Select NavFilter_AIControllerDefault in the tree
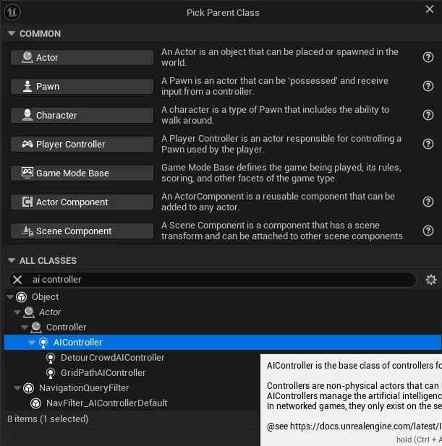 pyautogui.click(x=107, y=403)
